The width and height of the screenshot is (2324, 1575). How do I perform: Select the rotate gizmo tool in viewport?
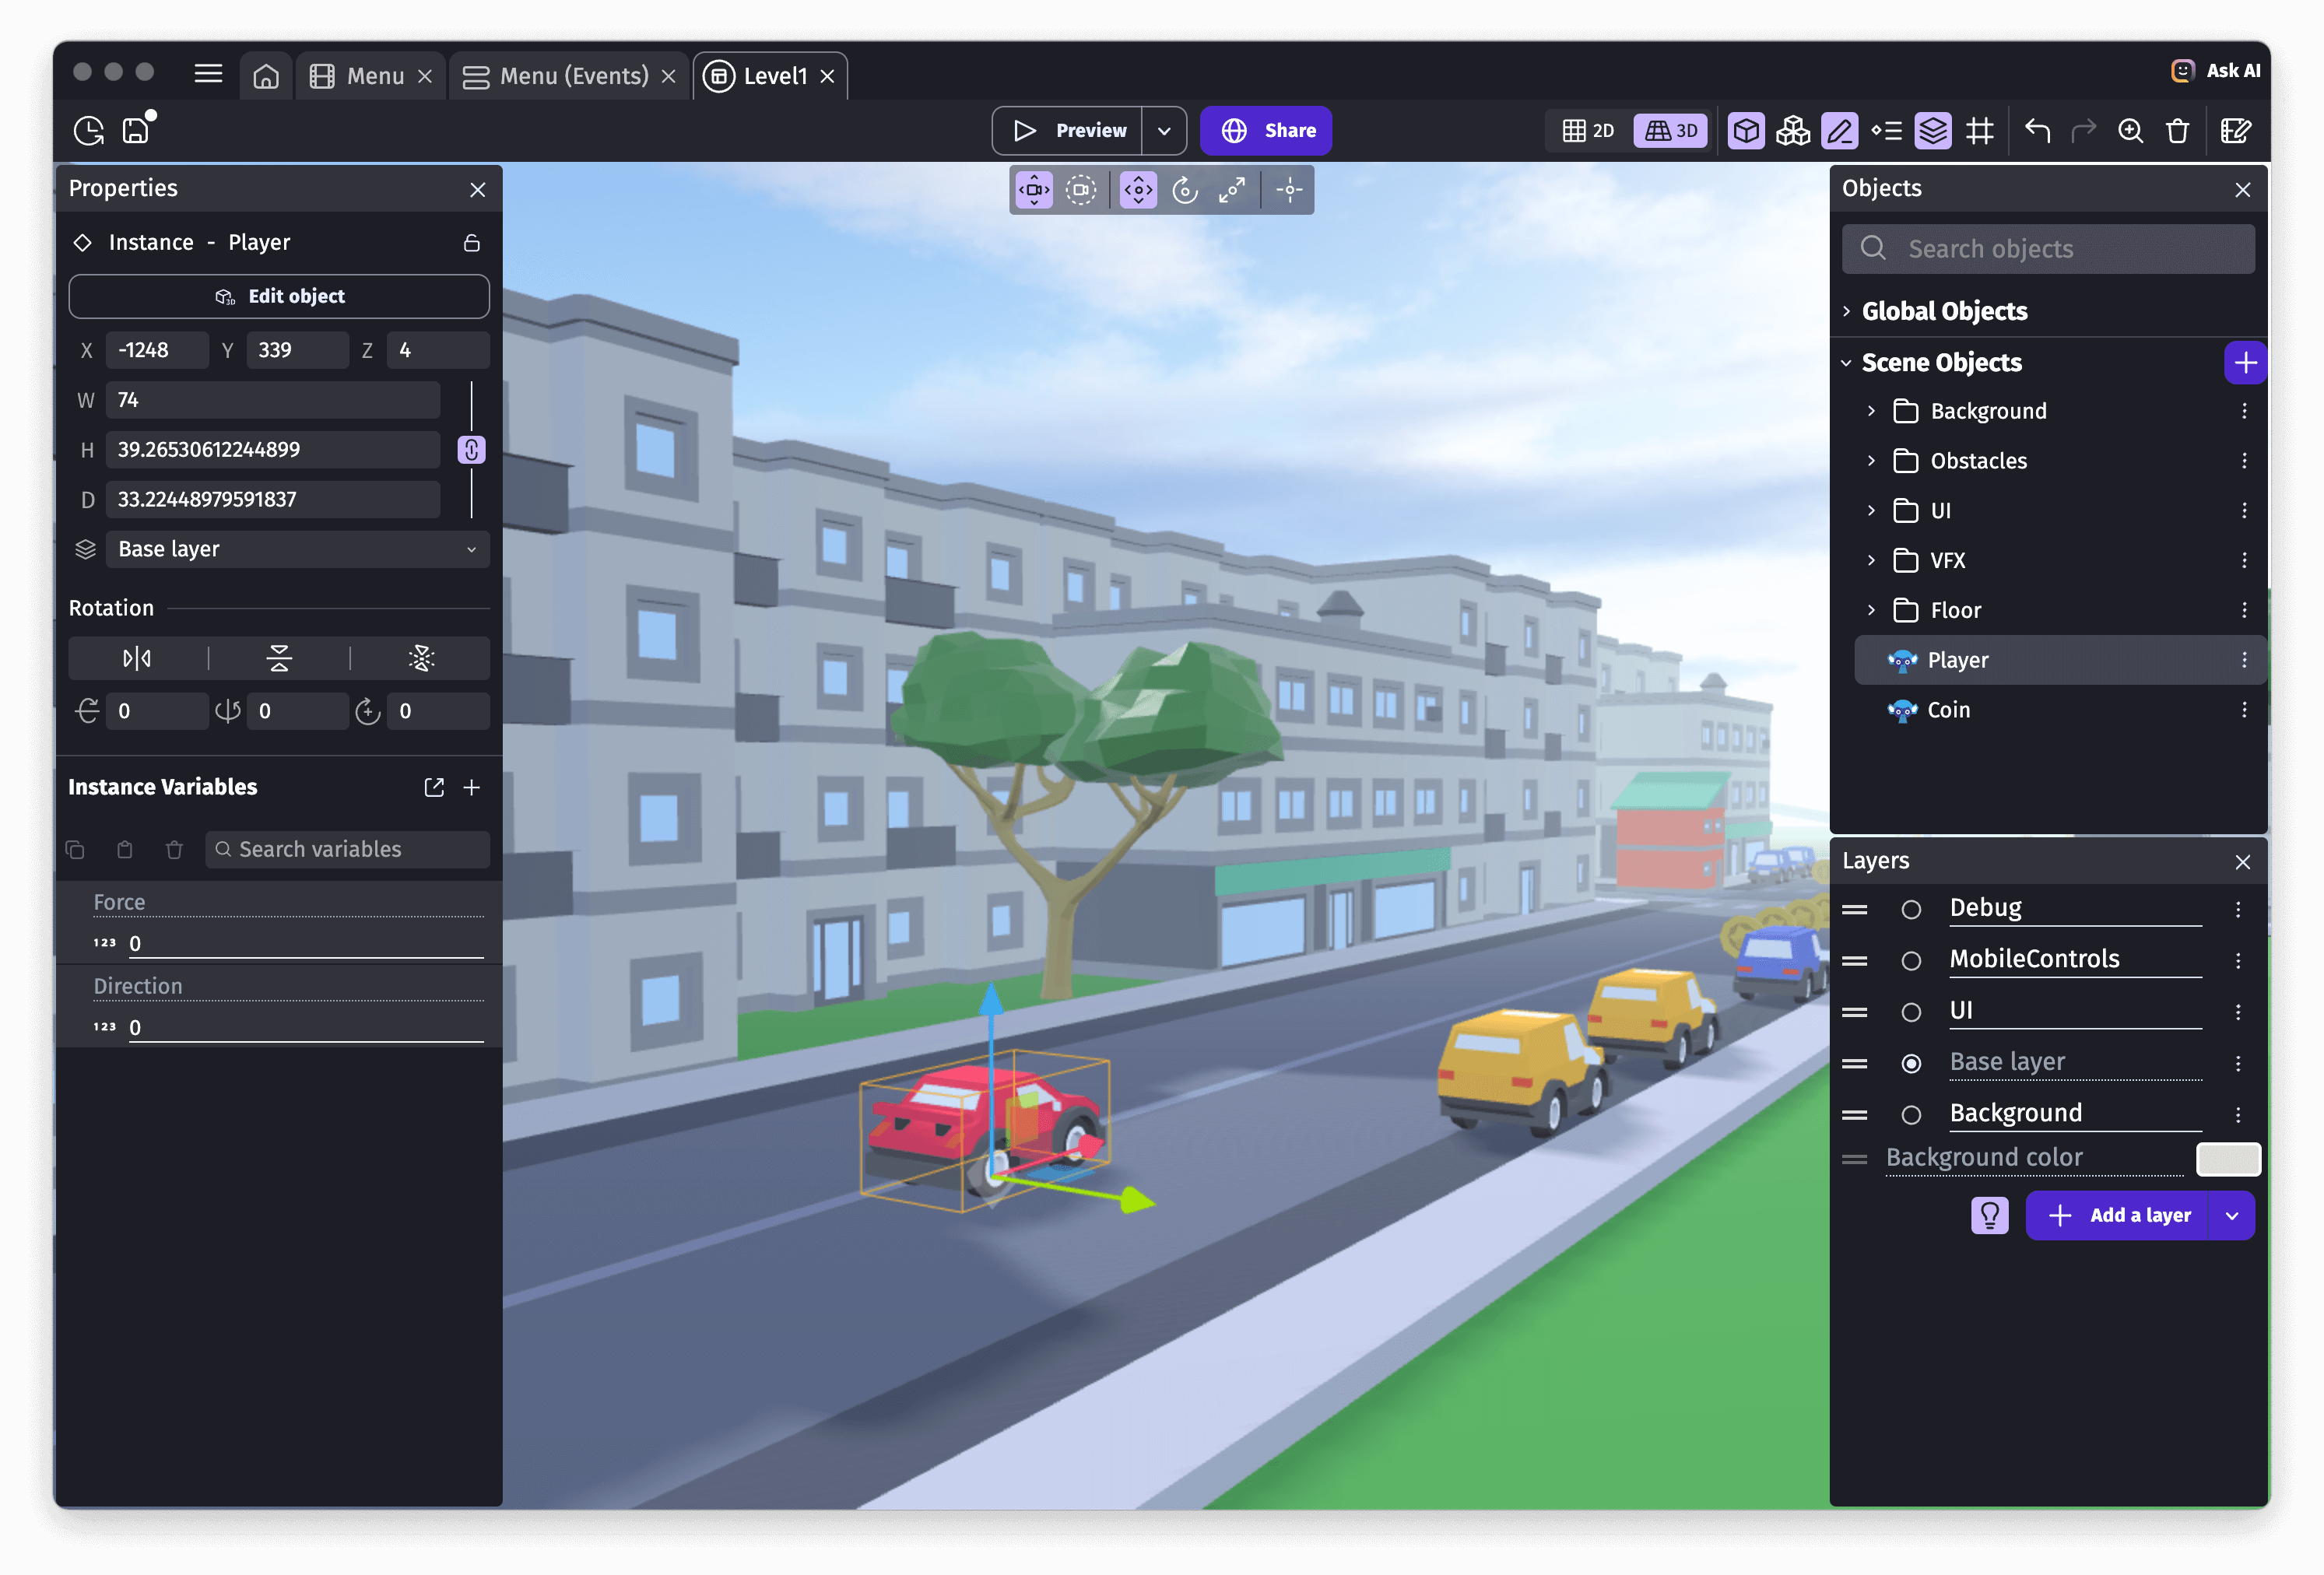click(1185, 190)
